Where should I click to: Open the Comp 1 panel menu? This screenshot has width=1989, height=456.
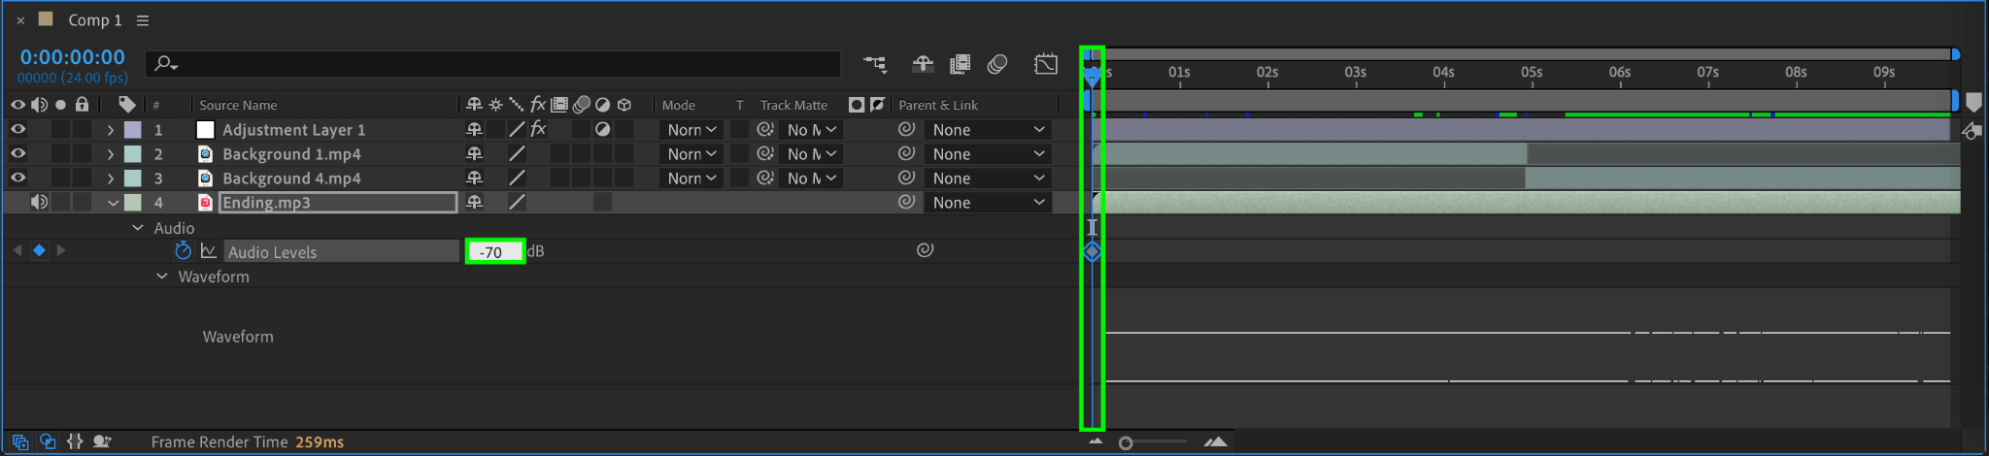pos(143,20)
